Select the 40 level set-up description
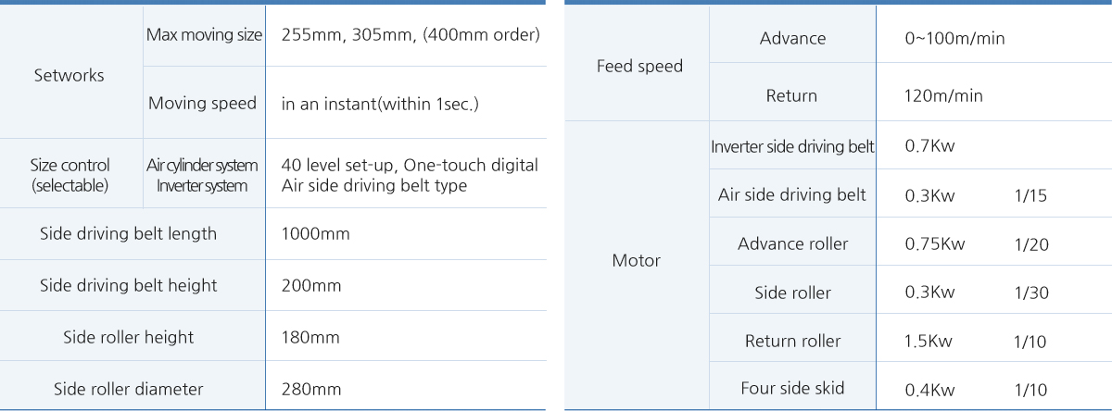Screen dimensions: 1112x411 [x=409, y=166]
